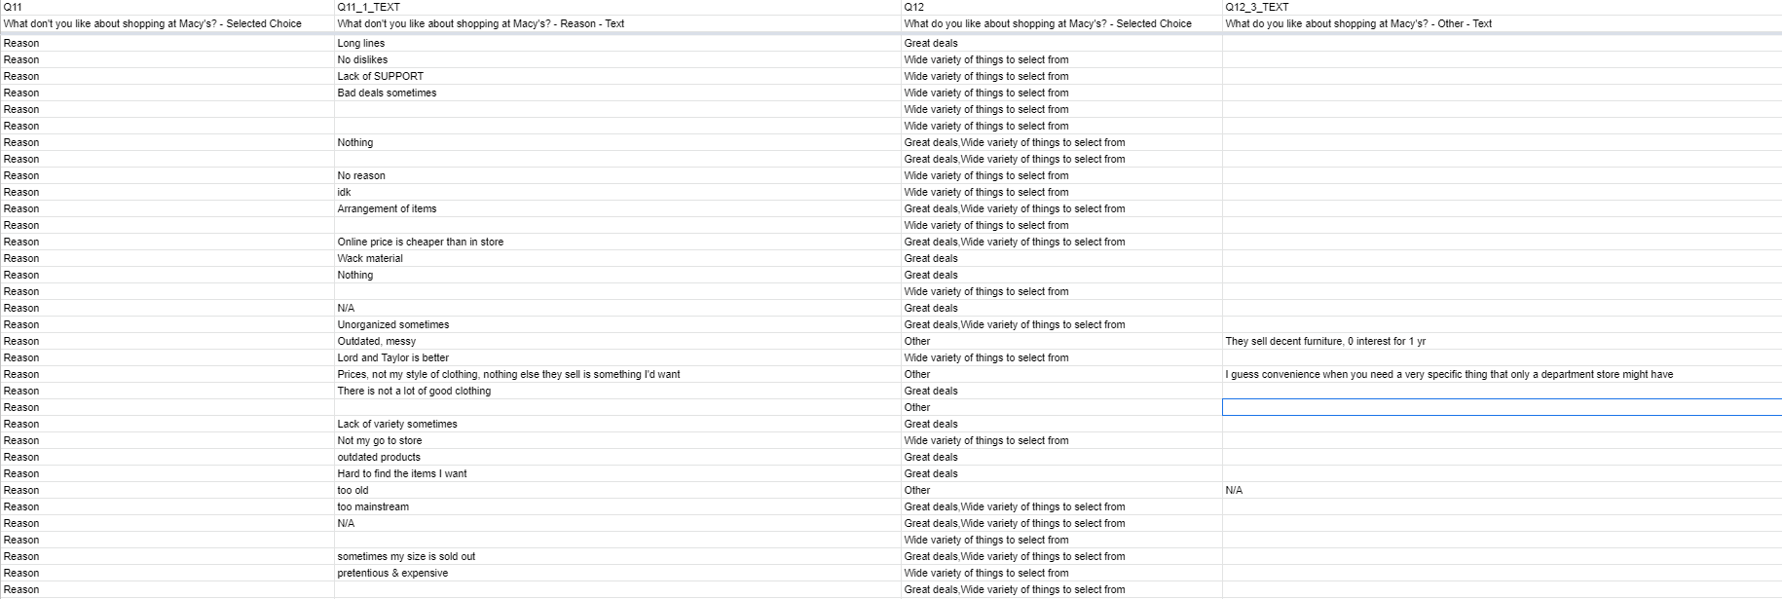Select the 'Not my go to store' cell

coord(617,440)
